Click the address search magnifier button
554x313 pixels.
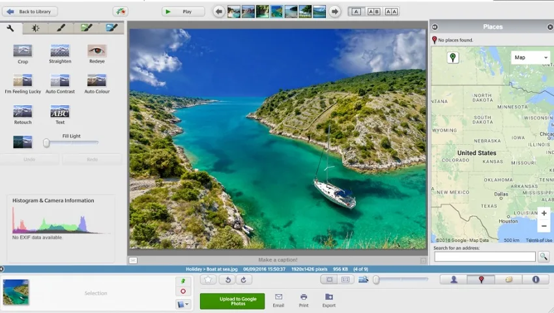click(x=544, y=257)
